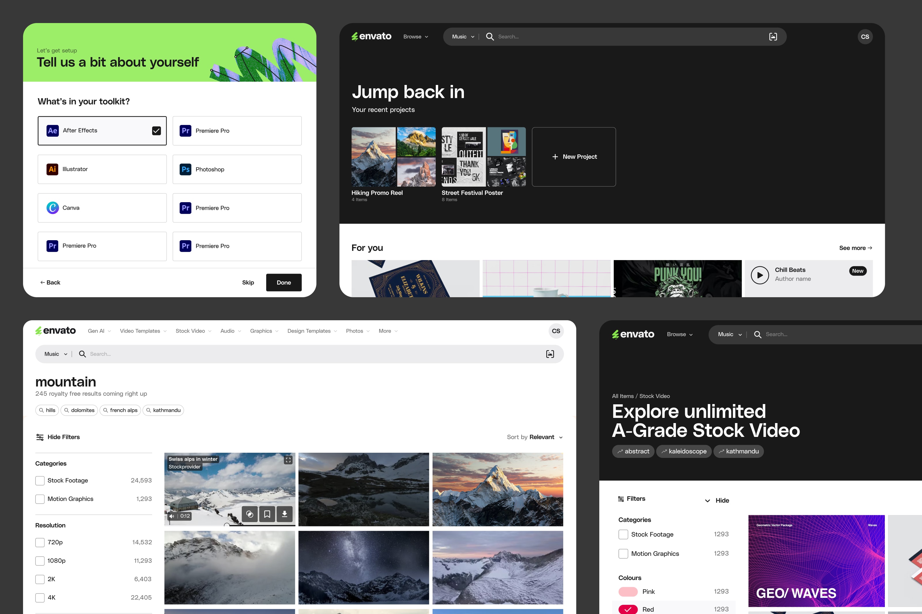The width and height of the screenshot is (922, 614).
Task: Click All Items in the breadcrumb
Action: [622, 396]
